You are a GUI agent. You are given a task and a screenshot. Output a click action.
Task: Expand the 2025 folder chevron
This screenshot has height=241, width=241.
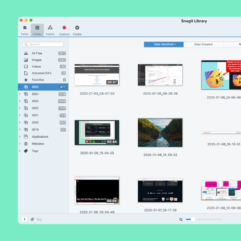[x=20, y=87]
